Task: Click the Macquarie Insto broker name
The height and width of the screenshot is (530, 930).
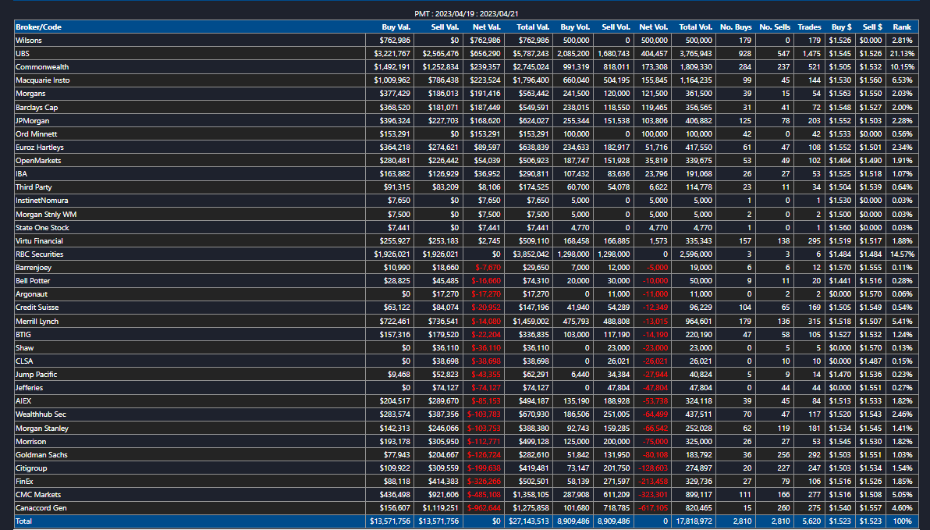Action: click(42, 80)
